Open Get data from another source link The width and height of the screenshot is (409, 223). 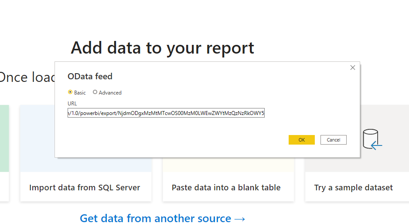click(x=155, y=218)
